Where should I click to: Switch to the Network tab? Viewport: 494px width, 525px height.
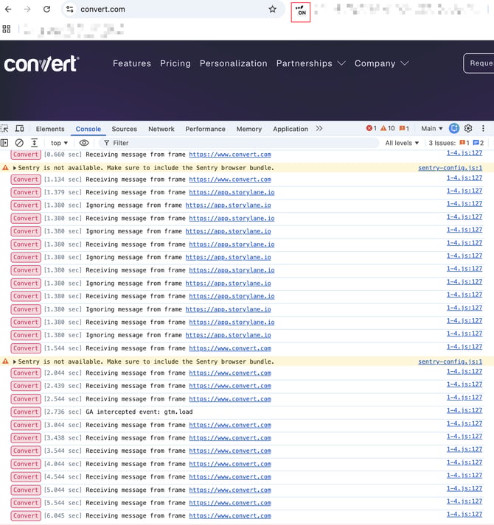click(161, 129)
